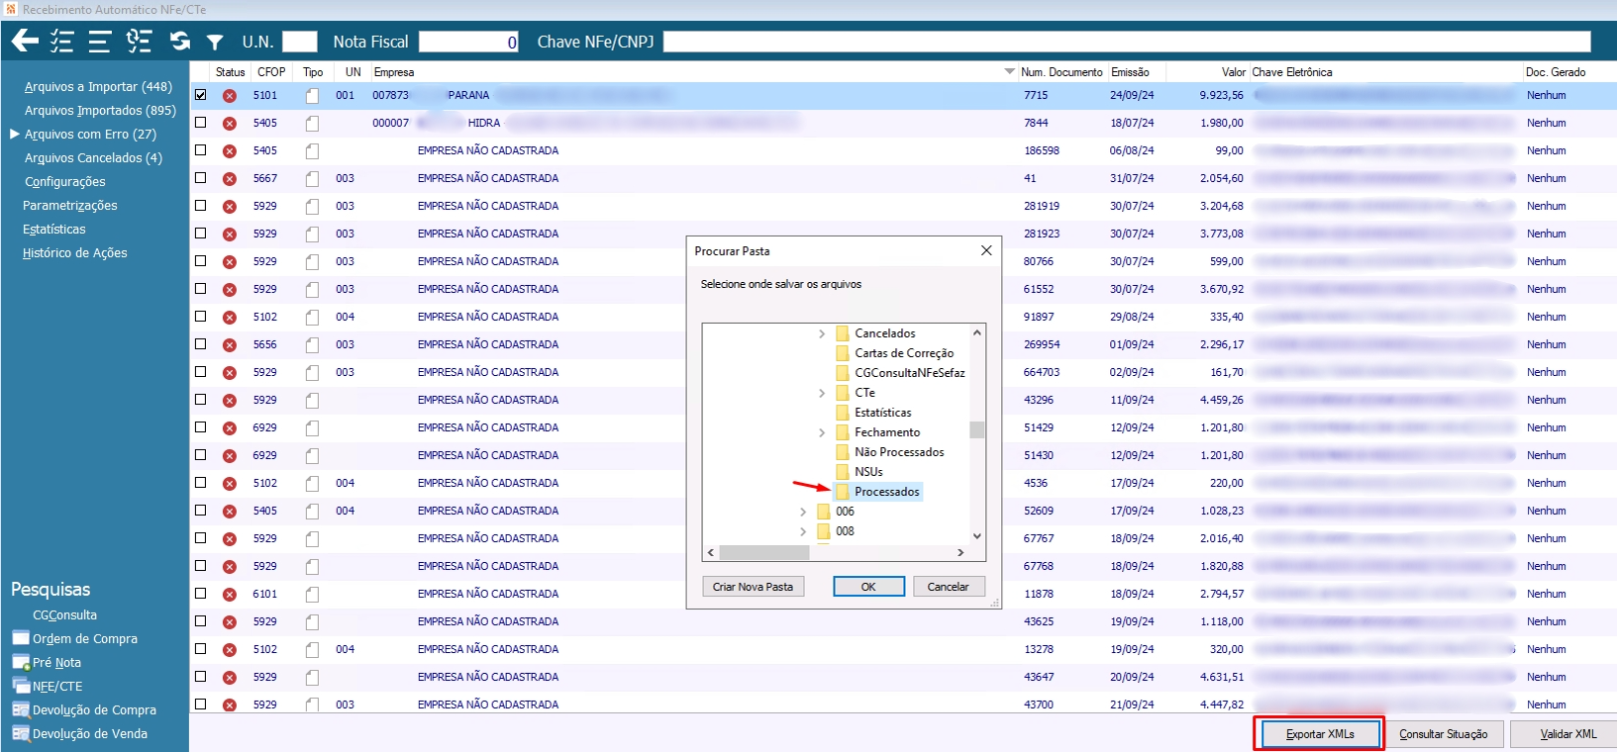Tick the checkbox for document 80766
This screenshot has height=752, width=1617.
tap(201, 261)
